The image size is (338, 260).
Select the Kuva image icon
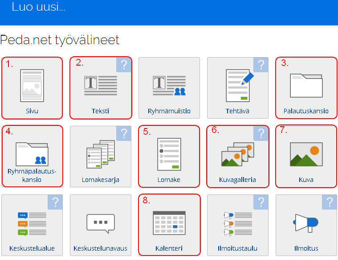tap(306, 154)
